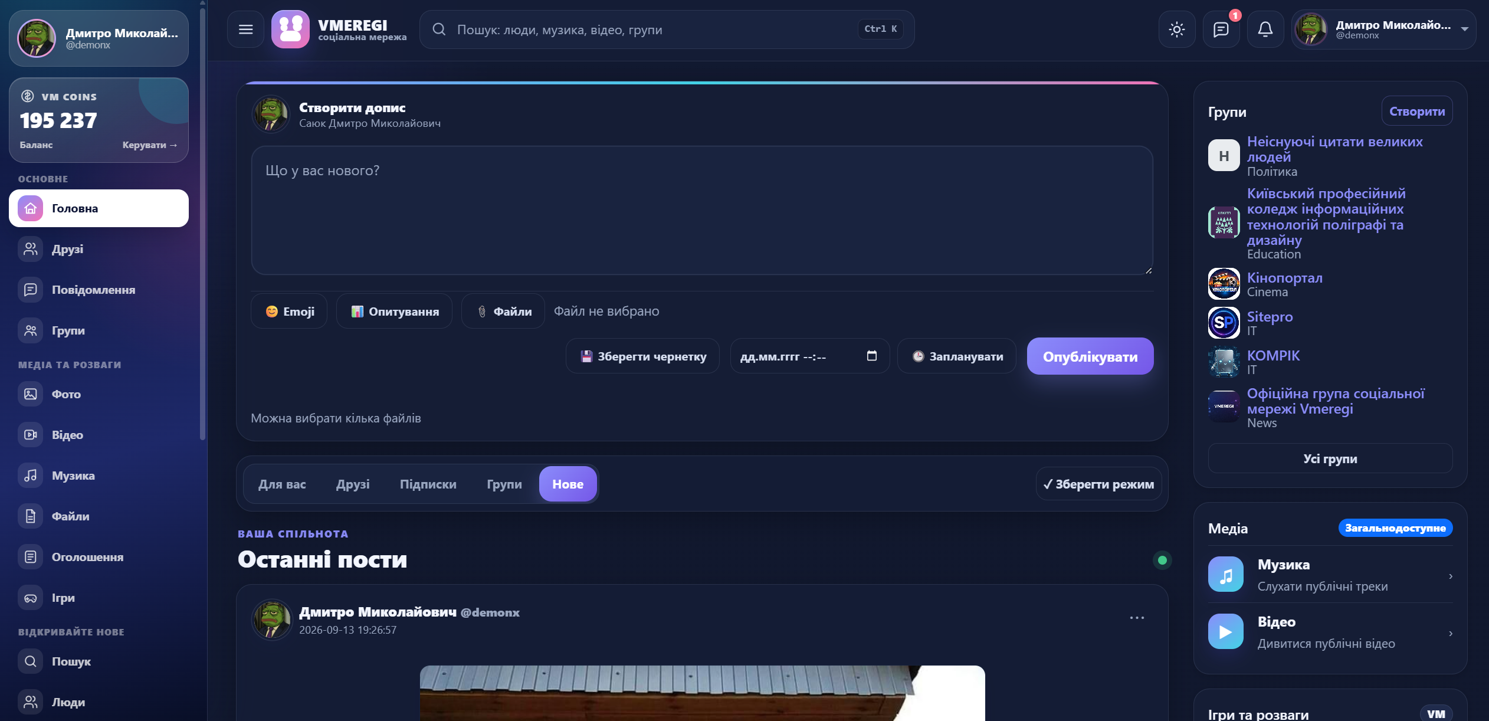
Task: Open Пошук in the sidebar
Action: click(99, 661)
